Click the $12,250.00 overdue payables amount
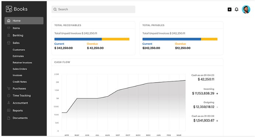255x137 pixels. (183, 48)
